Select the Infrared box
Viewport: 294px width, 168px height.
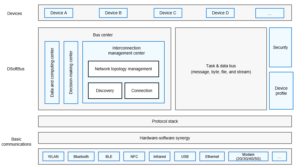coord(159,156)
